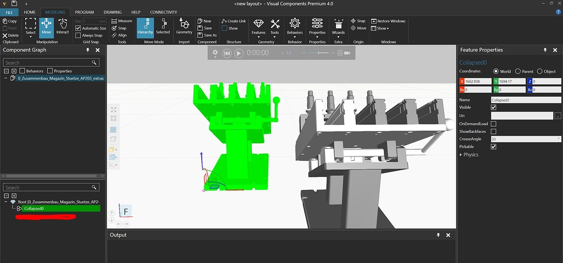Select the Parent coordinates radio button

coord(517,71)
